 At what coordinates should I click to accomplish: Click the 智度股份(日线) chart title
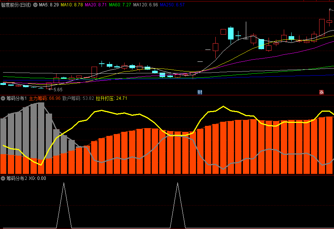click(x=16, y=5)
